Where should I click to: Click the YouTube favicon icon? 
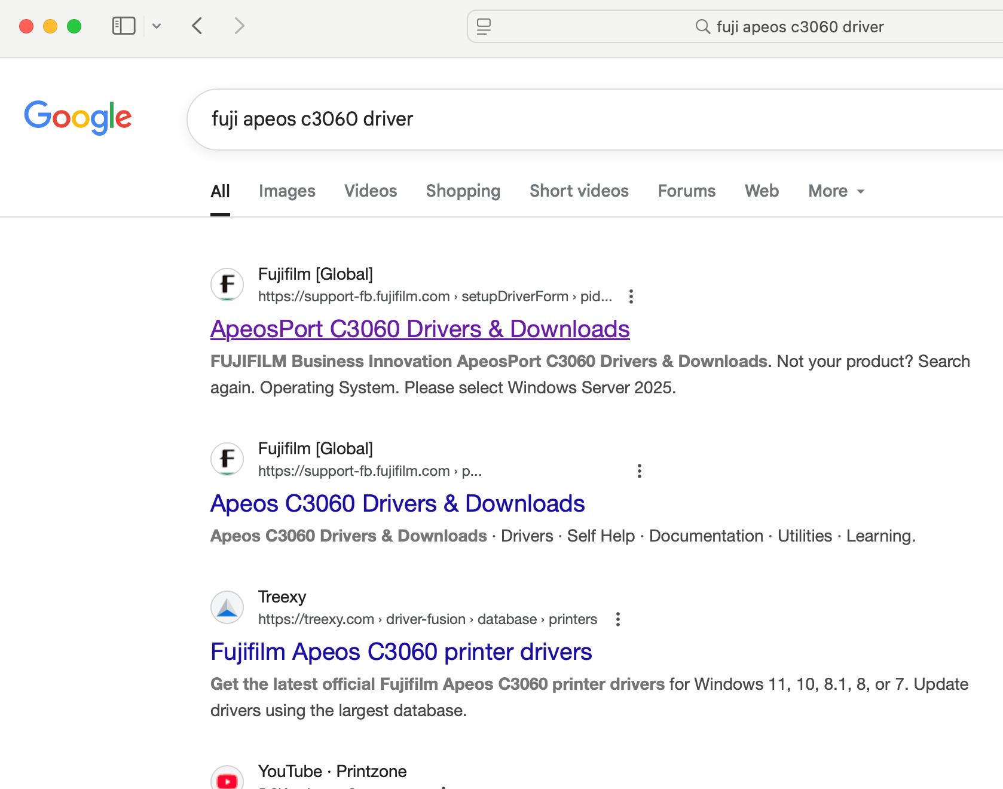[227, 778]
